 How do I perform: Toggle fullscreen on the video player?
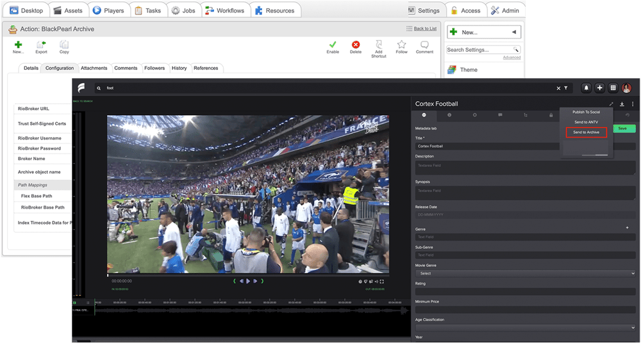(382, 282)
